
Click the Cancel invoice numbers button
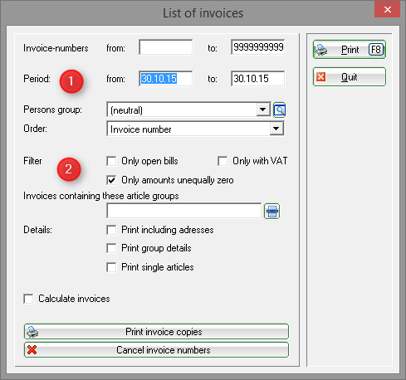156,350
